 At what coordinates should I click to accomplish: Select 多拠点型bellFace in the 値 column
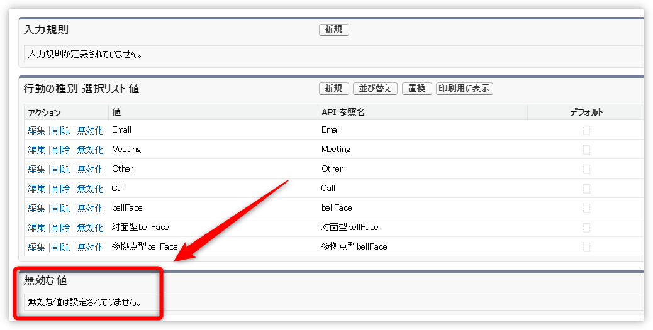(145, 247)
